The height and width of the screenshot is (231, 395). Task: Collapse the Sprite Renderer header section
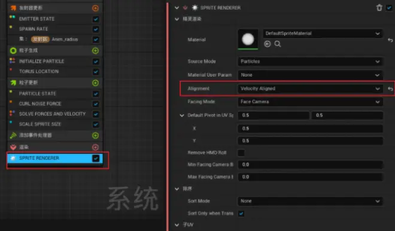point(177,8)
